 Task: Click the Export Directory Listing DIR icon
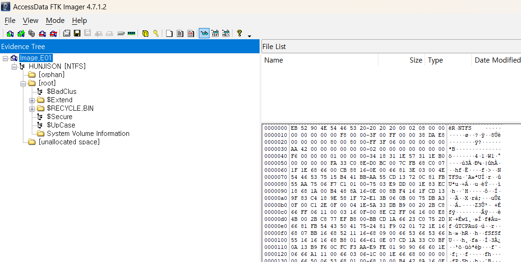(191, 34)
